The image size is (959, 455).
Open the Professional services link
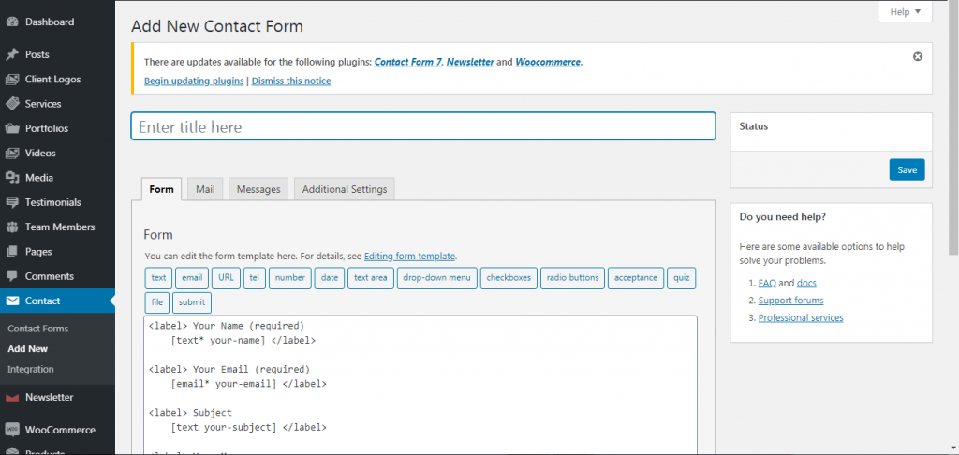[x=801, y=318]
